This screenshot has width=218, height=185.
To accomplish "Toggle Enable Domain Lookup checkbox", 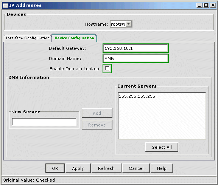I will 107,68.
